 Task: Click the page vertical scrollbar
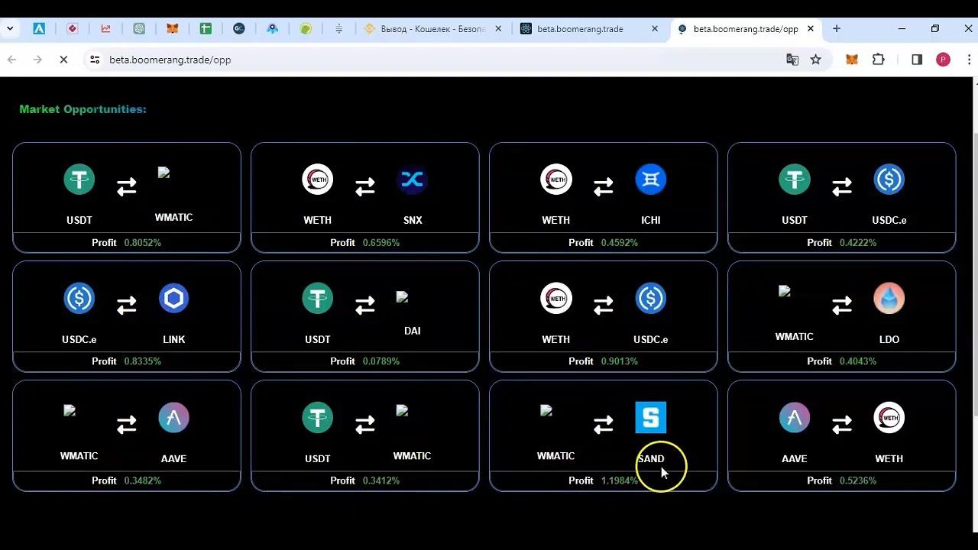tap(973, 306)
